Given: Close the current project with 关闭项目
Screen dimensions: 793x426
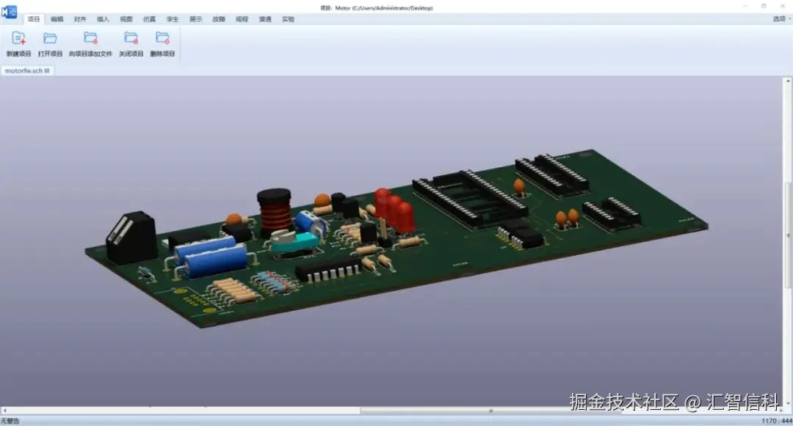Looking at the screenshot, I should [131, 44].
